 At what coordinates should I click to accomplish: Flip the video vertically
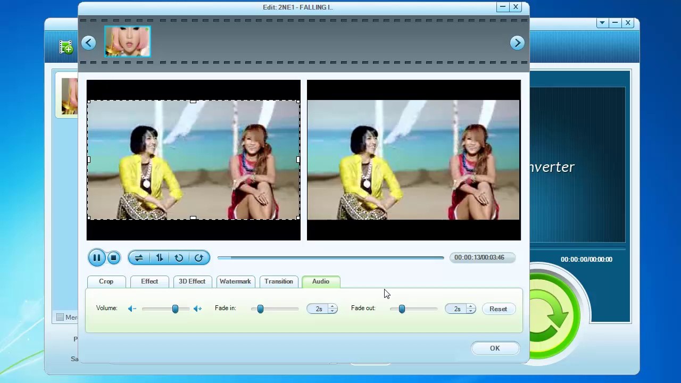[159, 258]
